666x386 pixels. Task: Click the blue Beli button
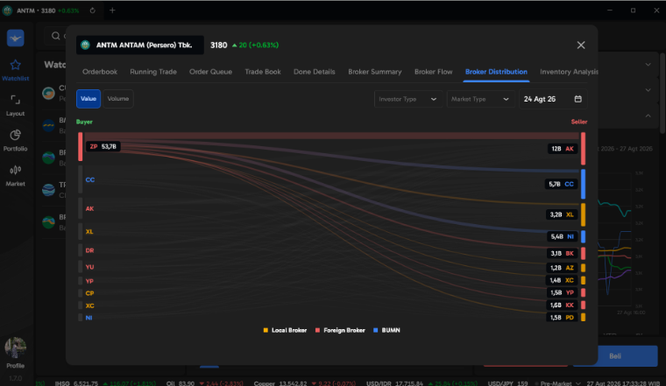pyautogui.click(x=615, y=356)
